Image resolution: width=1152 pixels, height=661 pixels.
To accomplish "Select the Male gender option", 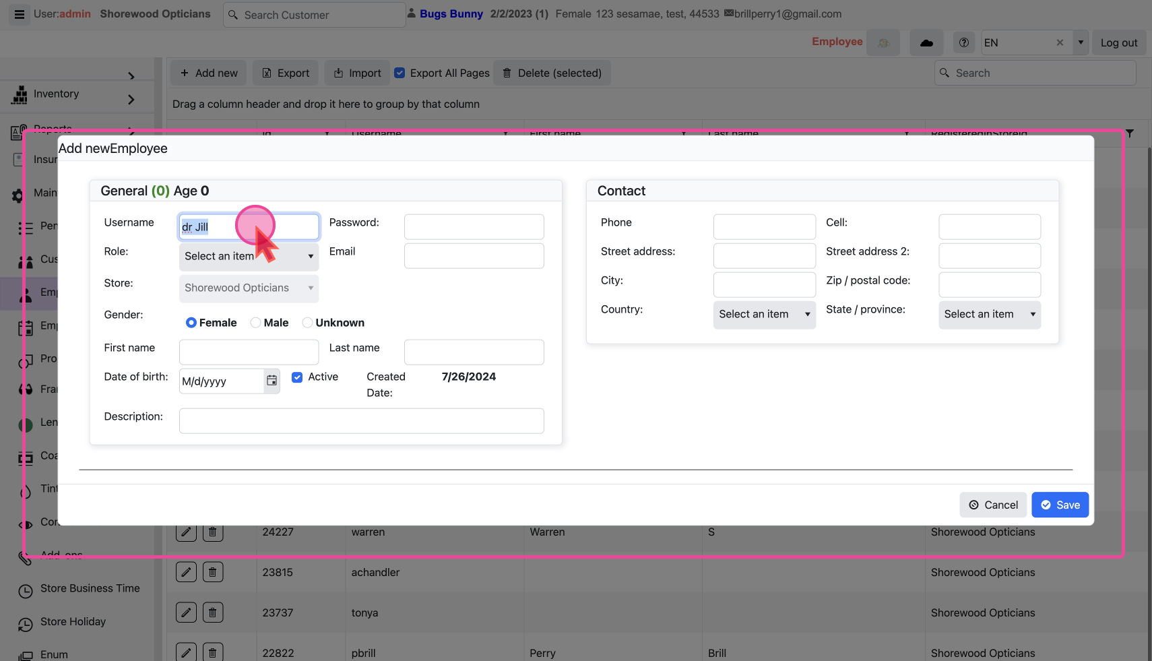I will coord(256,323).
